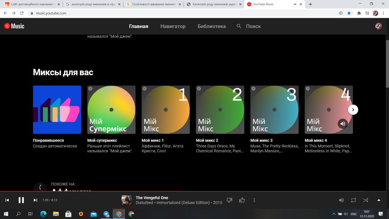Toggle repeat mode
Viewport: 389px width, 219px height.
coord(353,200)
